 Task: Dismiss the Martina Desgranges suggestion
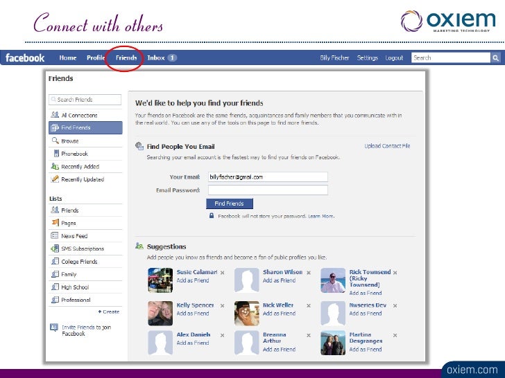point(395,335)
